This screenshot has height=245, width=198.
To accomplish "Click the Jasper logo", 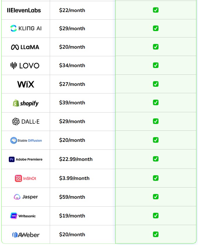I will point(26,197).
